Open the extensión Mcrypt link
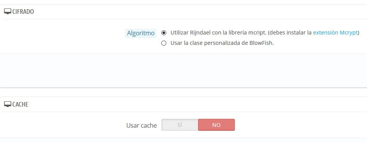 (x=335, y=33)
